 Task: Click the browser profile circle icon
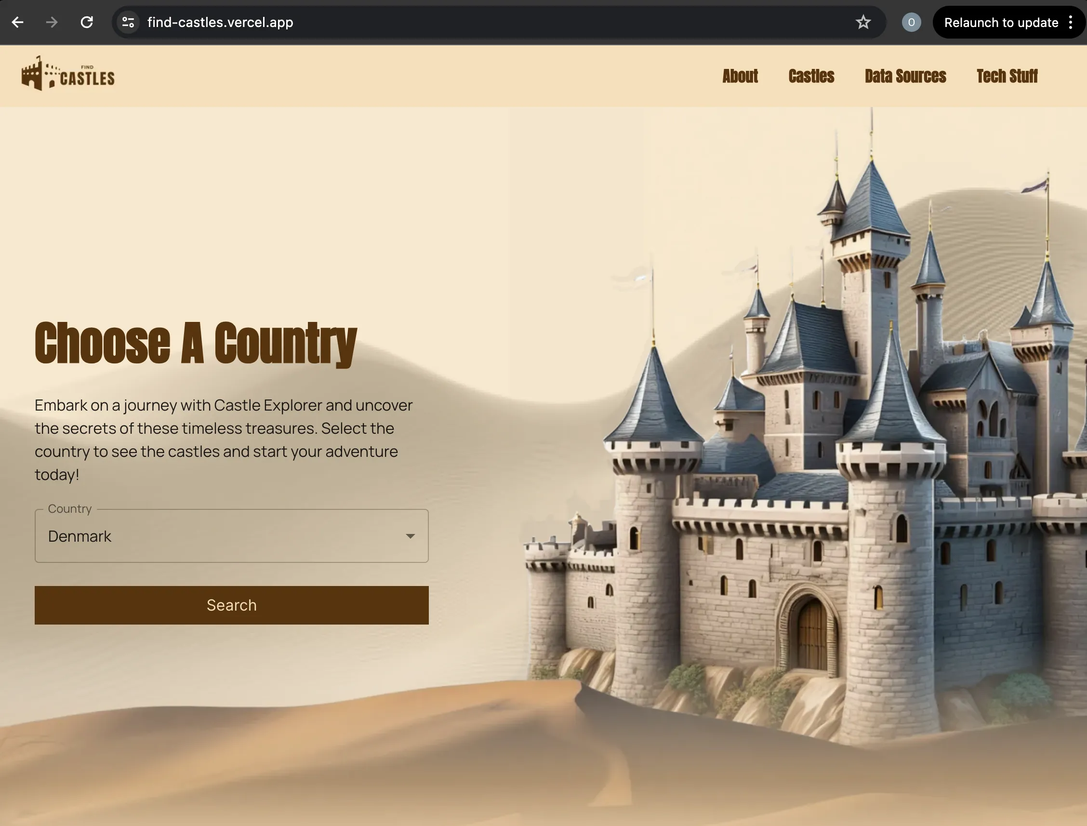coord(911,23)
